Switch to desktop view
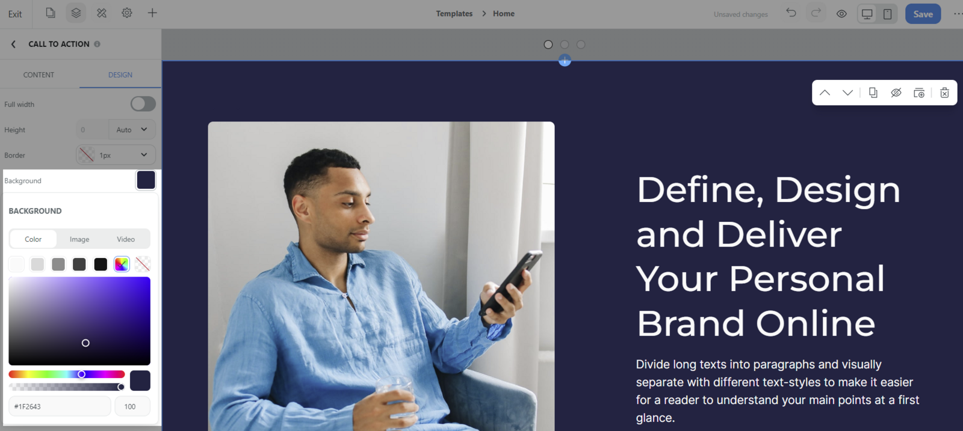The height and width of the screenshot is (431, 963). click(867, 14)
